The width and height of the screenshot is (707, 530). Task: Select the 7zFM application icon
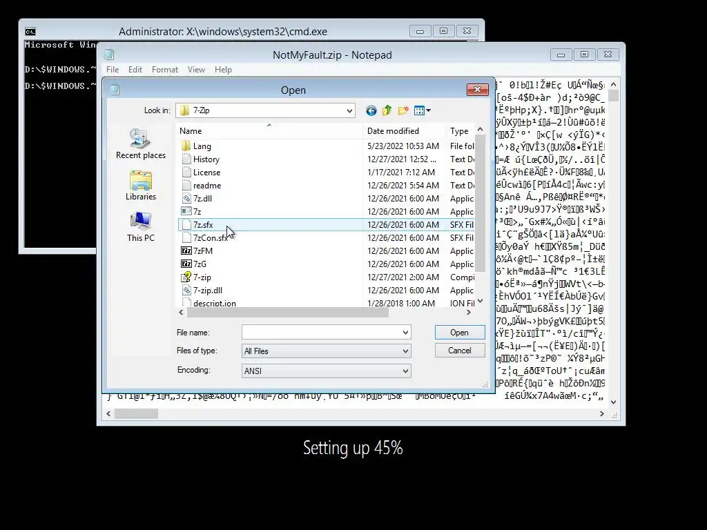click(186, 251)
